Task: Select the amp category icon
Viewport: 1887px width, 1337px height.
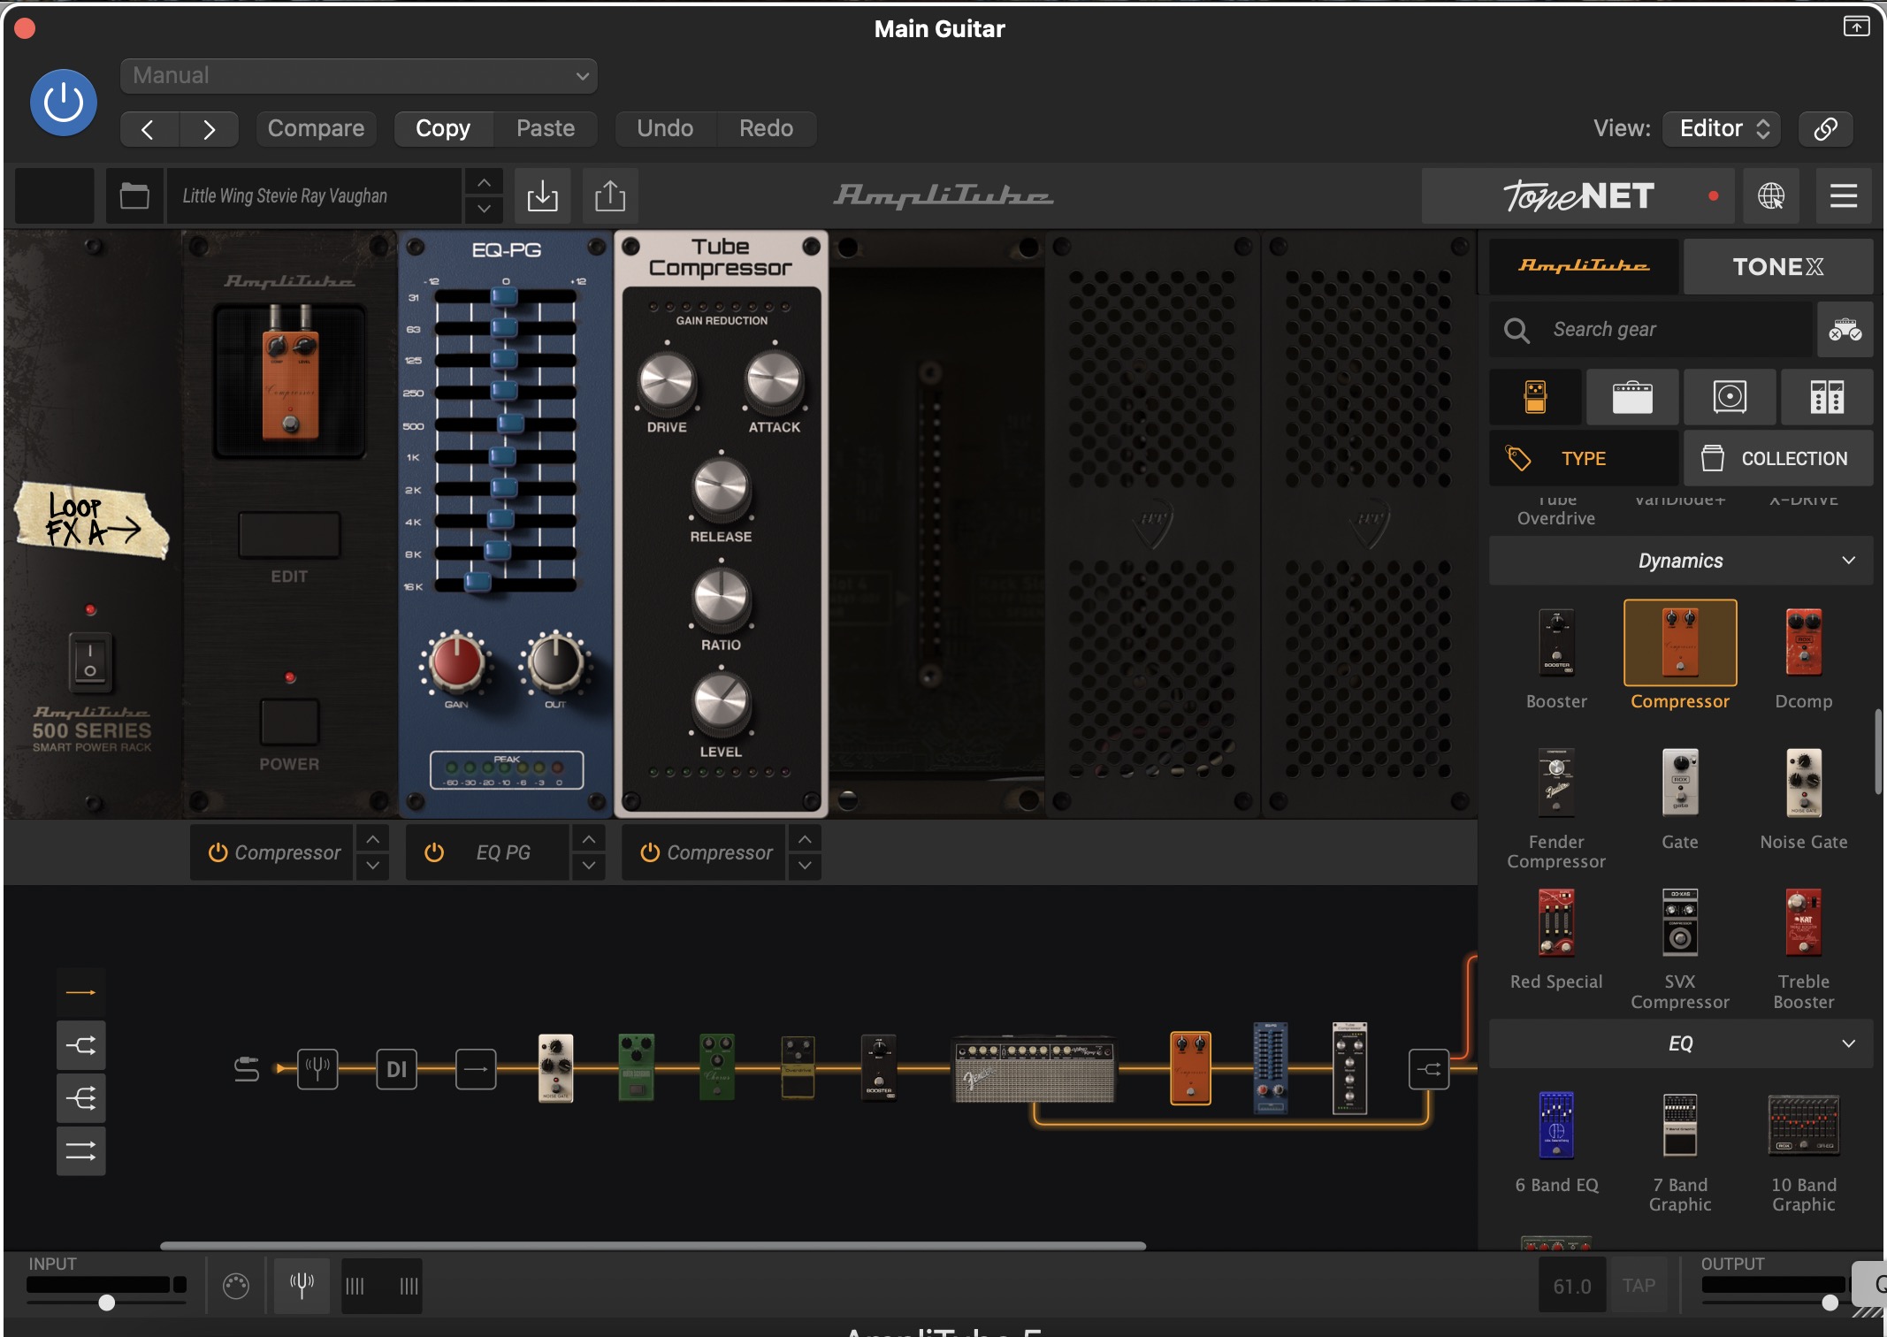Action: coord(1632,397)
